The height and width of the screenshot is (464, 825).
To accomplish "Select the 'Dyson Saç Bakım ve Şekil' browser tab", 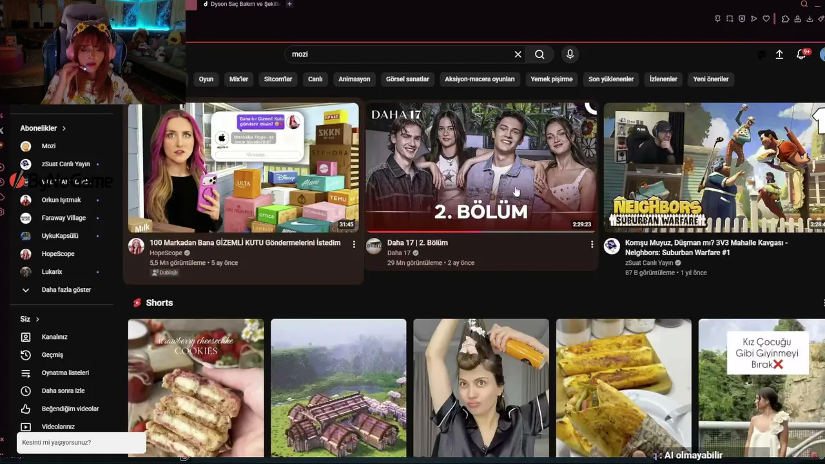I will [241, 4].
